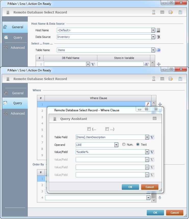Click the variable icon next to %cable% value
Screen dimensions: 189x219
[152, 152]
